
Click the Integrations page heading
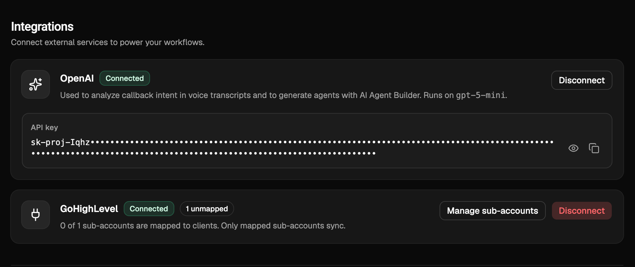click(x=42, y=27)
